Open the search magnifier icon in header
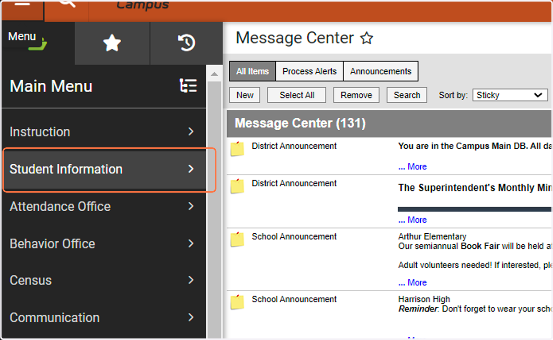Viewport: 553px width, 340px height. (67, 4)
